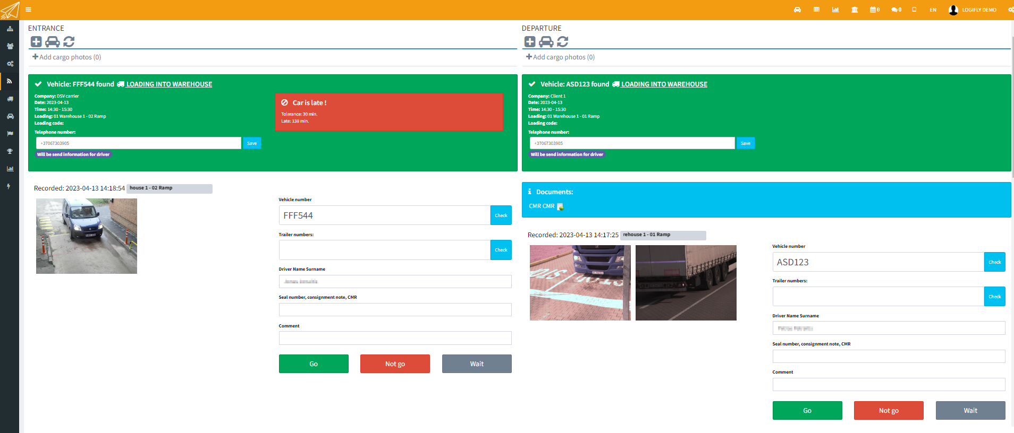The height and width of the screenshot is (433, 1014).
Task: Focus the FFF544 telephone number field
Action: pos(139,143)
